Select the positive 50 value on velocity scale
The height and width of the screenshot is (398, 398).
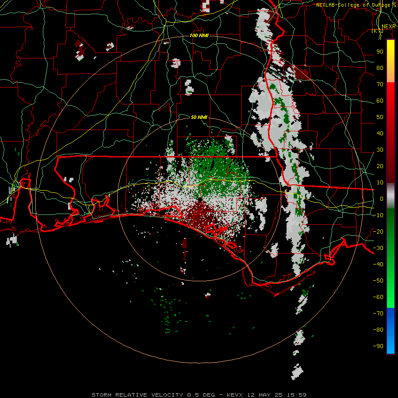(380, 117)
